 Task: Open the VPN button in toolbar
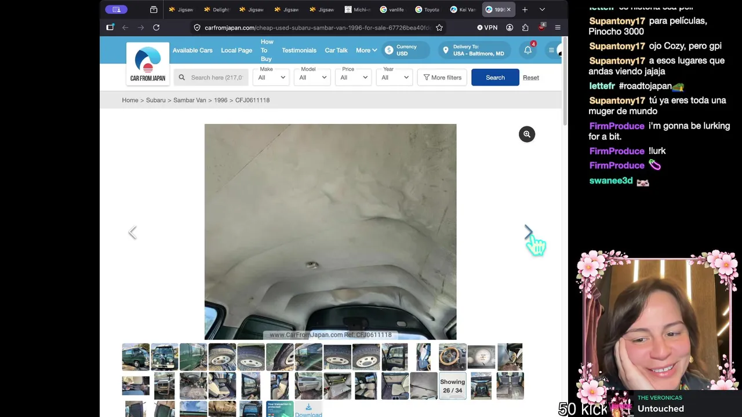(x=487, y=27)
